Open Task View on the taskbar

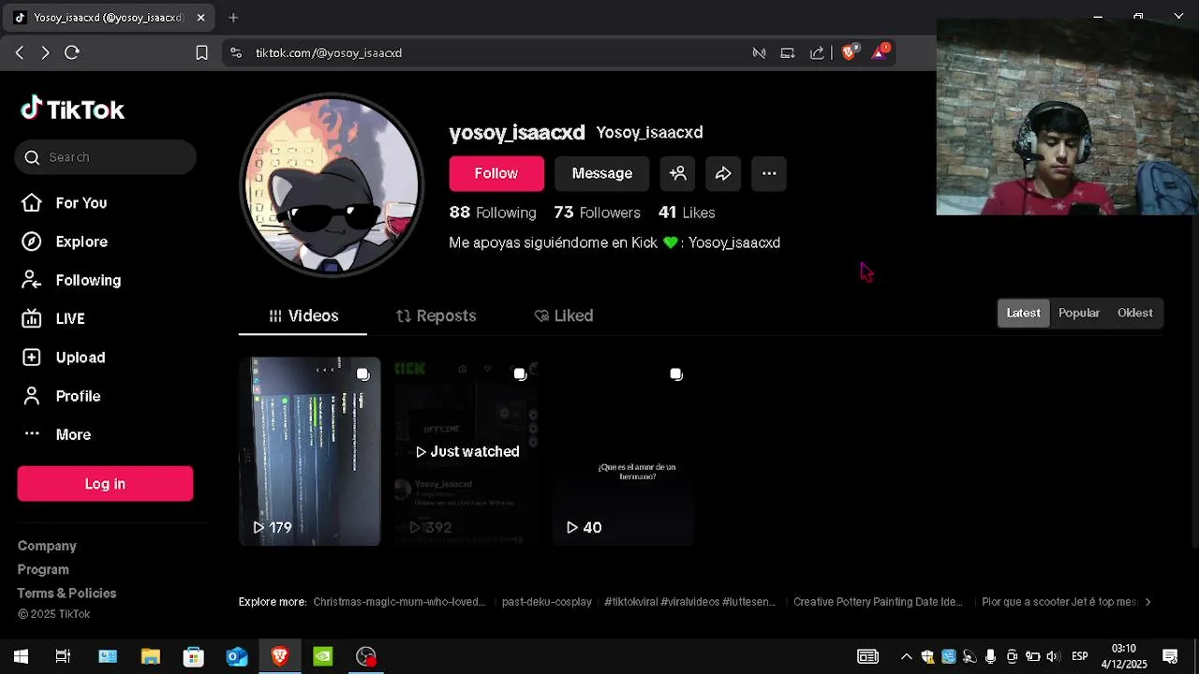[x=63, y=656]
